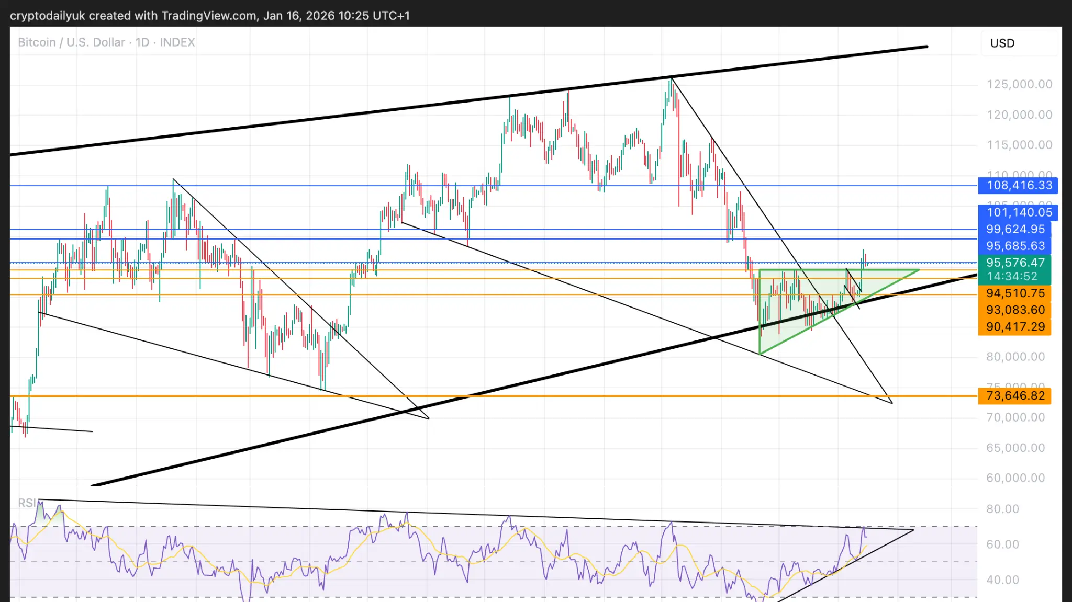Click the RSI 80.00 axis label
1072x602 pixels.
click(x=1002, y=509)
